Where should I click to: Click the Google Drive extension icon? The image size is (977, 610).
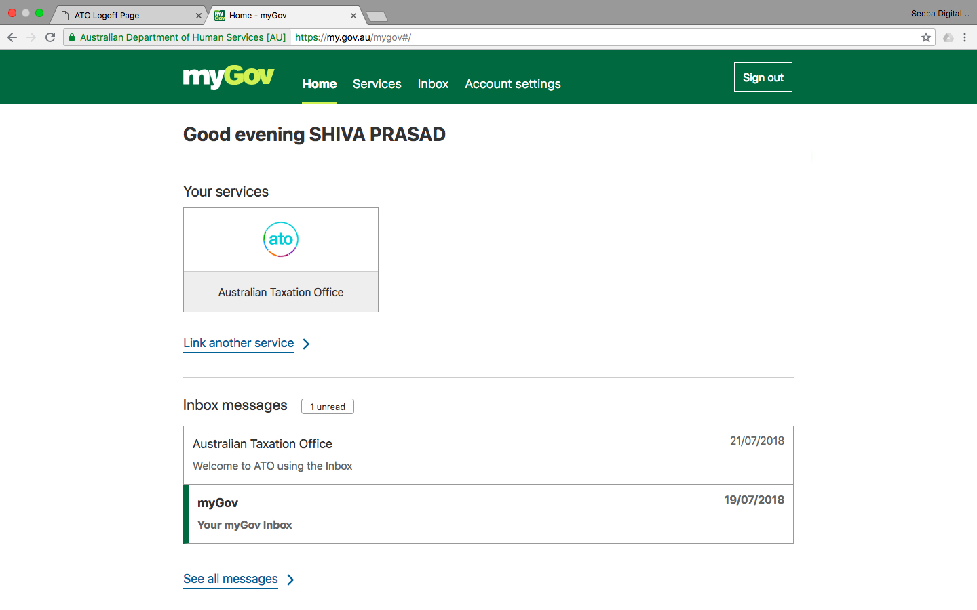pos(949,37)
